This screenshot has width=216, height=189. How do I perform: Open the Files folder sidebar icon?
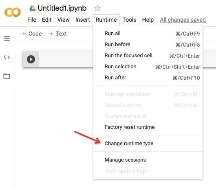[7, 76]
